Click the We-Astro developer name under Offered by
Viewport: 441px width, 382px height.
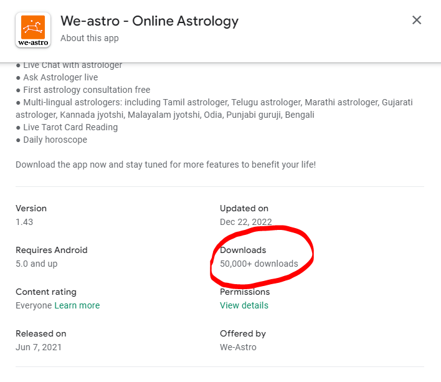point(238,347)
